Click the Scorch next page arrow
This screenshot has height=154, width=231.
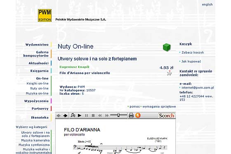tap(65, 116)
